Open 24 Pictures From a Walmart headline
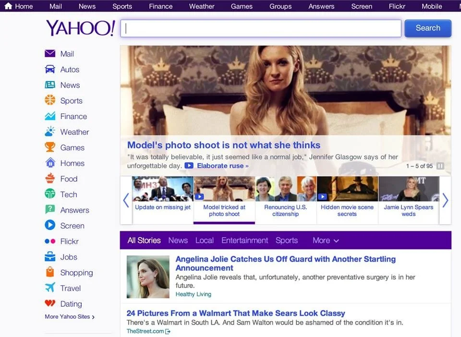Viewport: 461px width, 337px height. (236, 313)
